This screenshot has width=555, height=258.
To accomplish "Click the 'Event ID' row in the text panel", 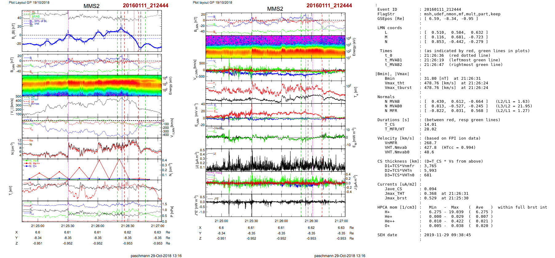I will 387,10.
